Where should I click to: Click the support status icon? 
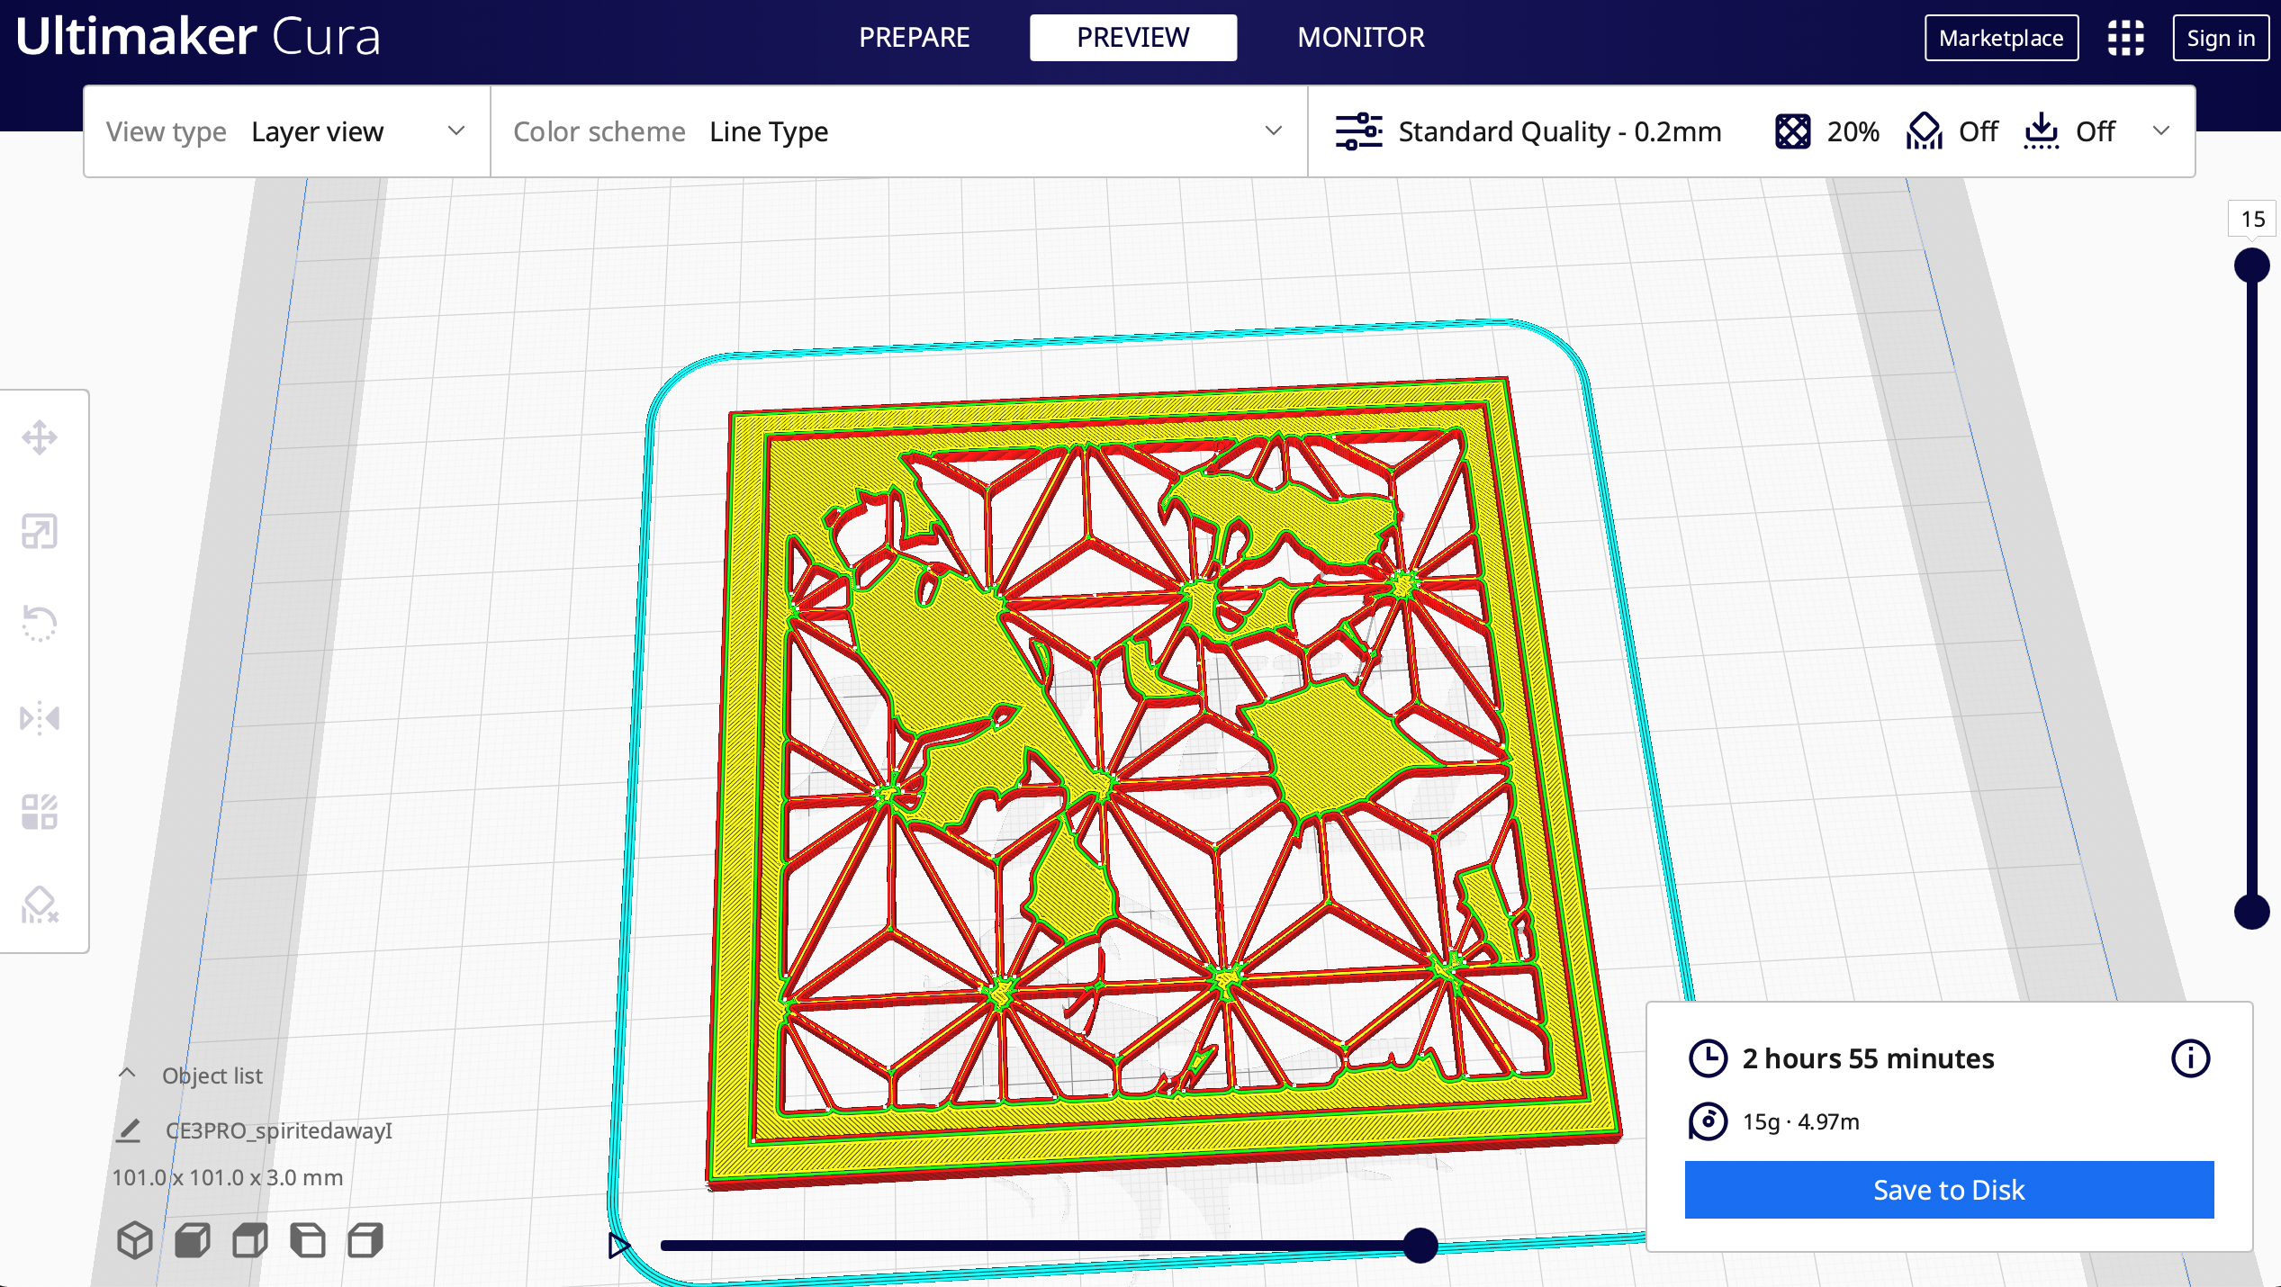coord(1925,131)
